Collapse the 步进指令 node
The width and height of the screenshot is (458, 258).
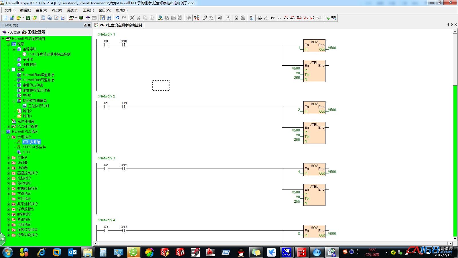9,137
